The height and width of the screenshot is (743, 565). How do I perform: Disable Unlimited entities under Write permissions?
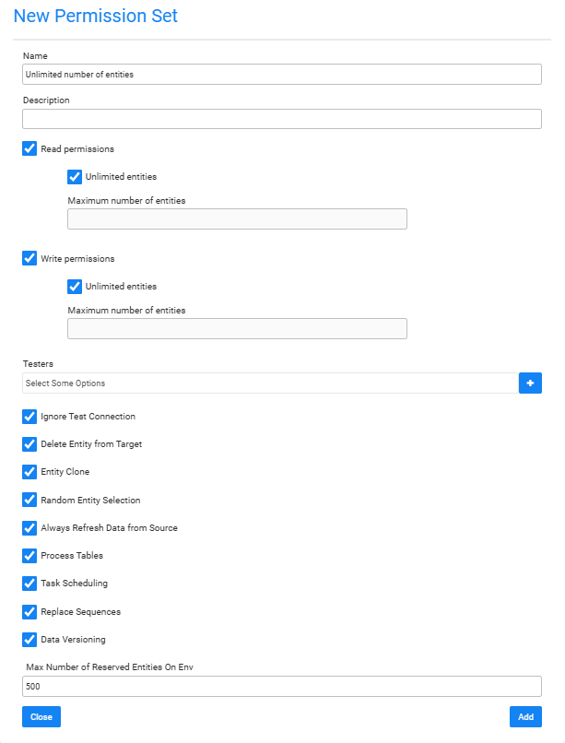click(x=74, y=286)
